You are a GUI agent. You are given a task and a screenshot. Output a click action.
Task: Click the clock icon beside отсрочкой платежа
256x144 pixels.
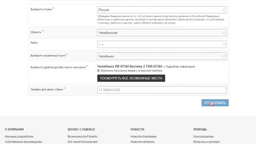pyautogui.click(x=98, y=71)
